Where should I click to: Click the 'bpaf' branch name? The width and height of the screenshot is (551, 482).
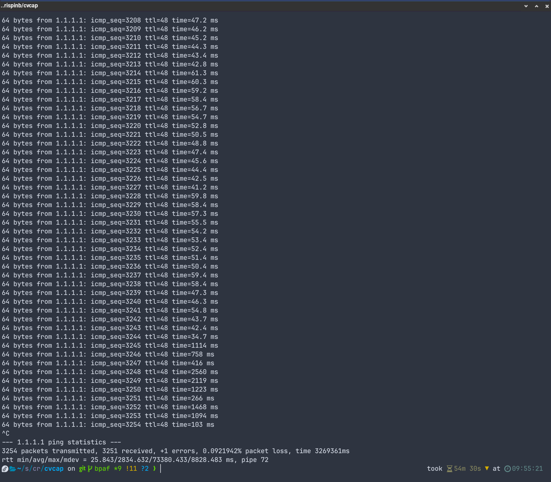pyautogui.click(x=102, y=469)
